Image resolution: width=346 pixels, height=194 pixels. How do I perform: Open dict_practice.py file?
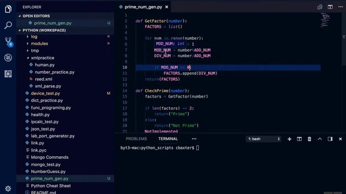pyautogui.click(x=47, y=101)
